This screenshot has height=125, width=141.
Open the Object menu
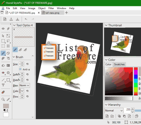click(x=42, y=8)
